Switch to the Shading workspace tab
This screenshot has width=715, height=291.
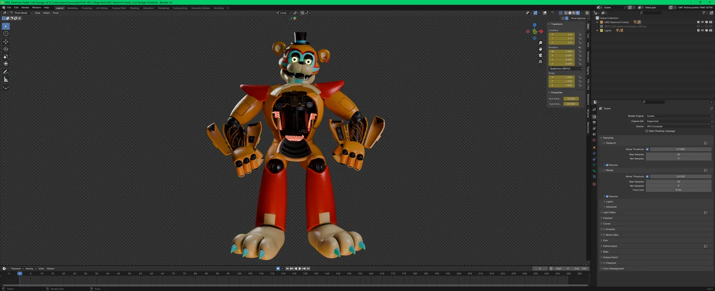(x=134, y=8)
